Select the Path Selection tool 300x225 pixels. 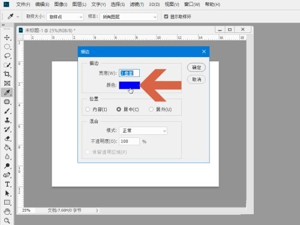point(7,193)
